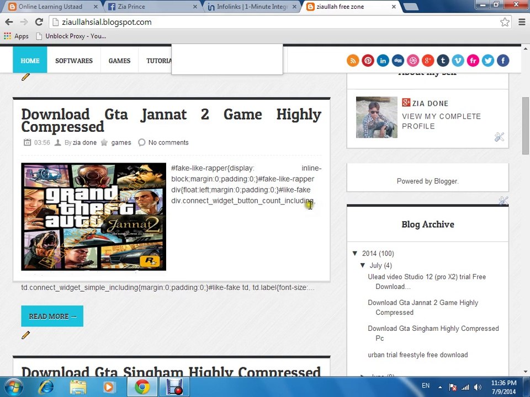The width and height of the screenshot is (530, 397).
Task: Switch to Chrome on the taskbar
Action: pyautogui.click(x=142, y=387)
